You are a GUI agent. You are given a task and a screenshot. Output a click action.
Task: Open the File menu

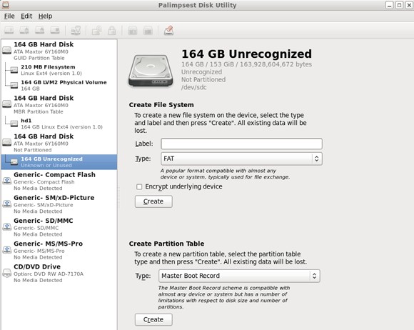pyautogui.click(x=9, y=16)
